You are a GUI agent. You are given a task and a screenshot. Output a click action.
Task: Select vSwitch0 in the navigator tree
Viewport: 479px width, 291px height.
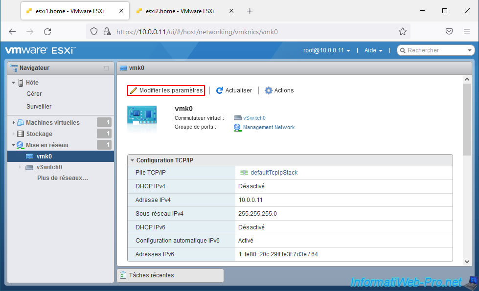[49, 167]
